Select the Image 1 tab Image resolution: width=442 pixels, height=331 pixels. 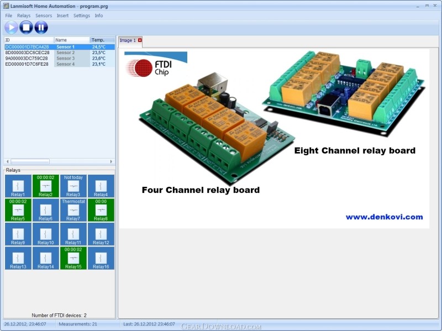pos(128,40)
